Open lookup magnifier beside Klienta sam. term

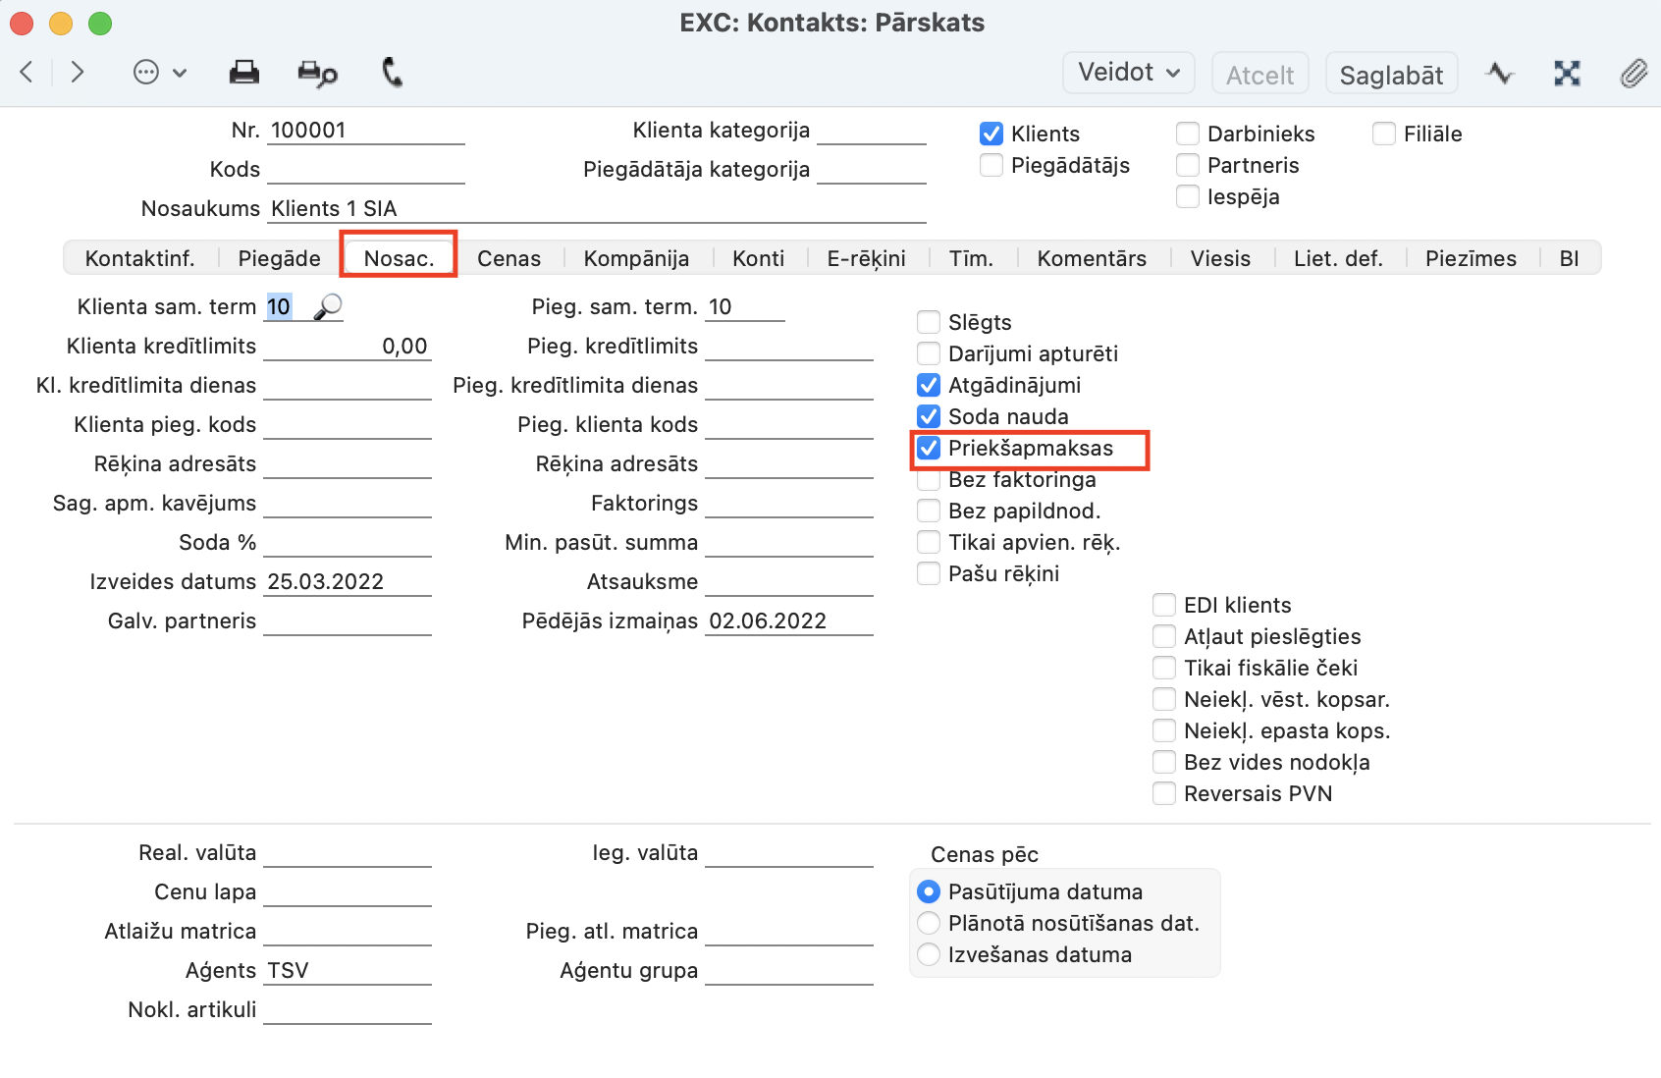click(328, 307)
